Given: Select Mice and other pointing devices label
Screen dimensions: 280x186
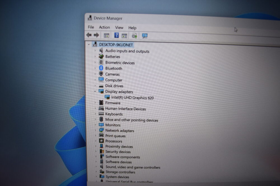Looking at the screenshot, I should coord(132,120).
